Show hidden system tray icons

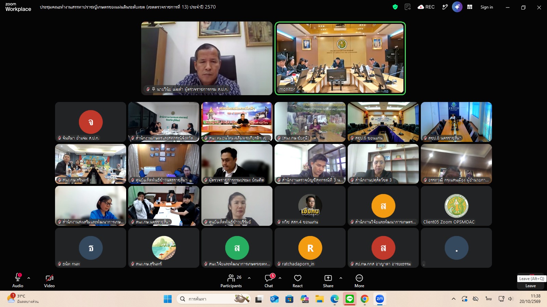tap(454, 299)
